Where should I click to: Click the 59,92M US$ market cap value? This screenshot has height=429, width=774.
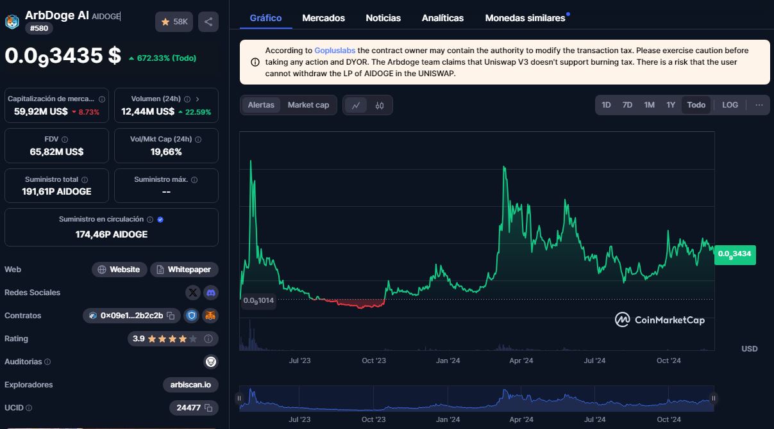[41, 111]
